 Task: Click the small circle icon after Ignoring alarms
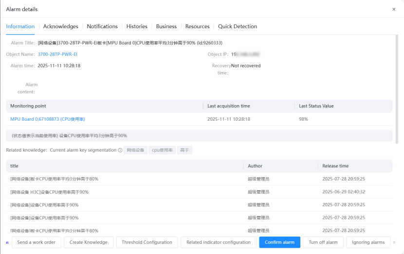coord(394,242)
